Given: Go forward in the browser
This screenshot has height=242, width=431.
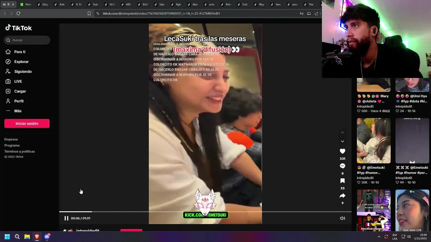Looking at the screenshot, I should [11, 13].
